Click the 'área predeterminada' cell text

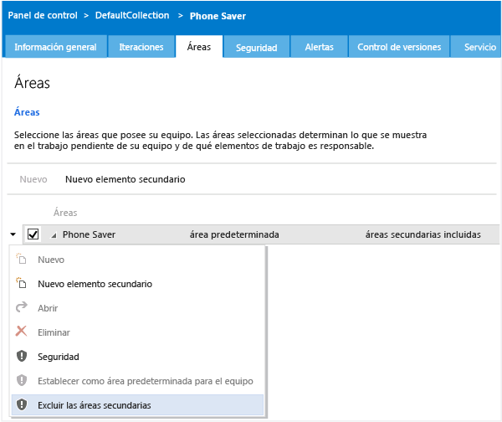234,234
